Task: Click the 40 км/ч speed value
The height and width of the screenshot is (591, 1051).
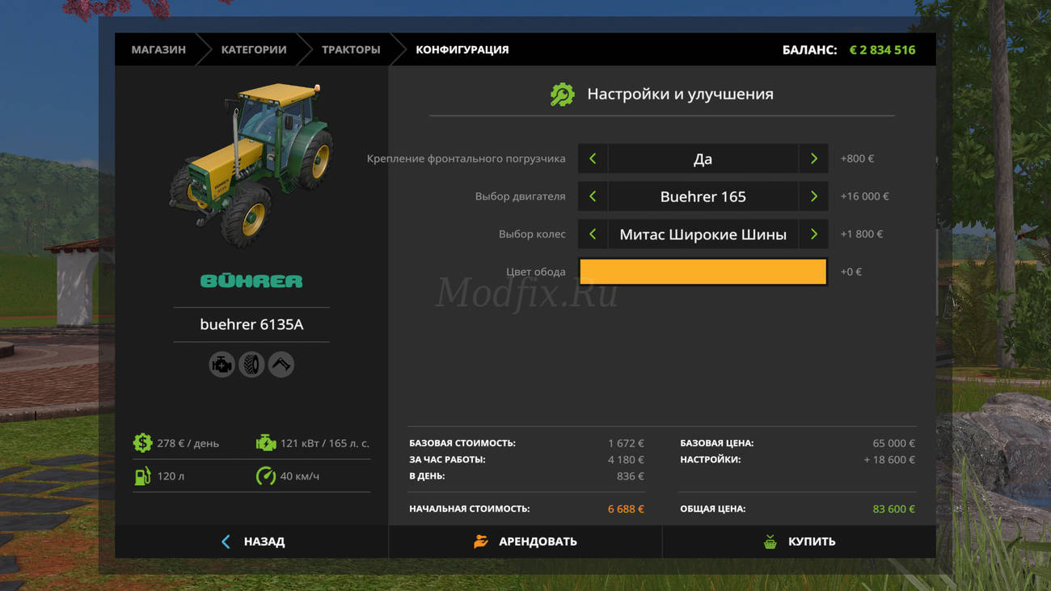Action: pyautogui.click(x=299, y=476)
